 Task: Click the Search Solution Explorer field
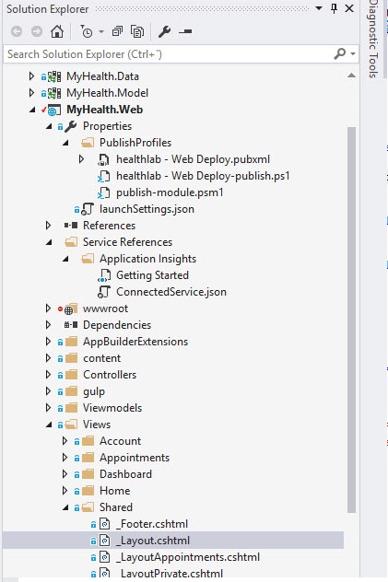point(169,54)
